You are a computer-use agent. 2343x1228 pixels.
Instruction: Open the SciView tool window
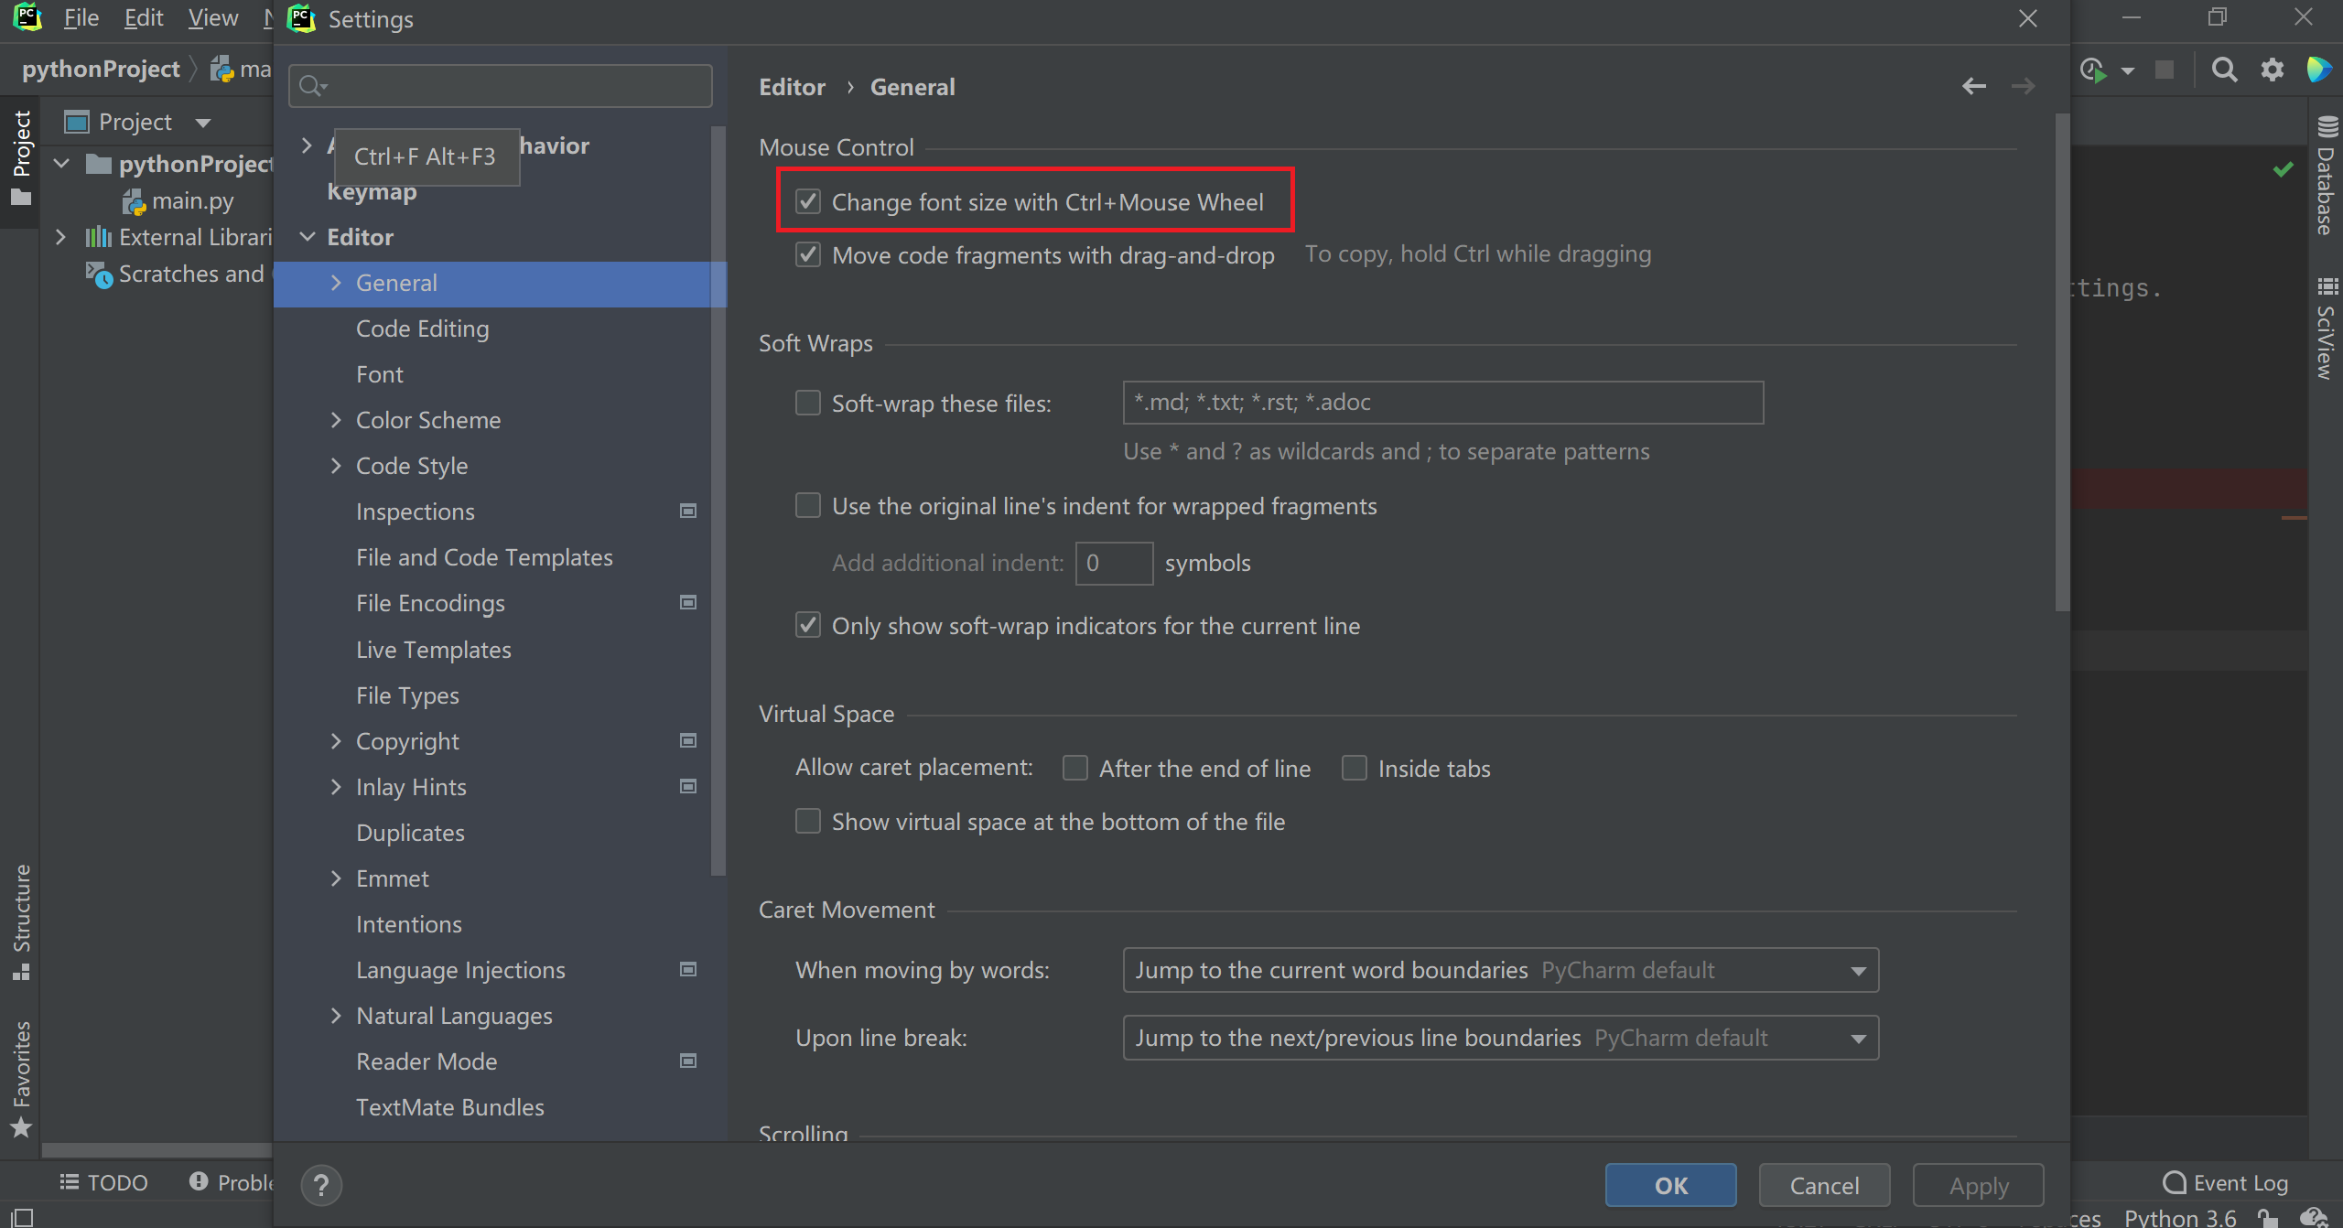(2327, 330)
